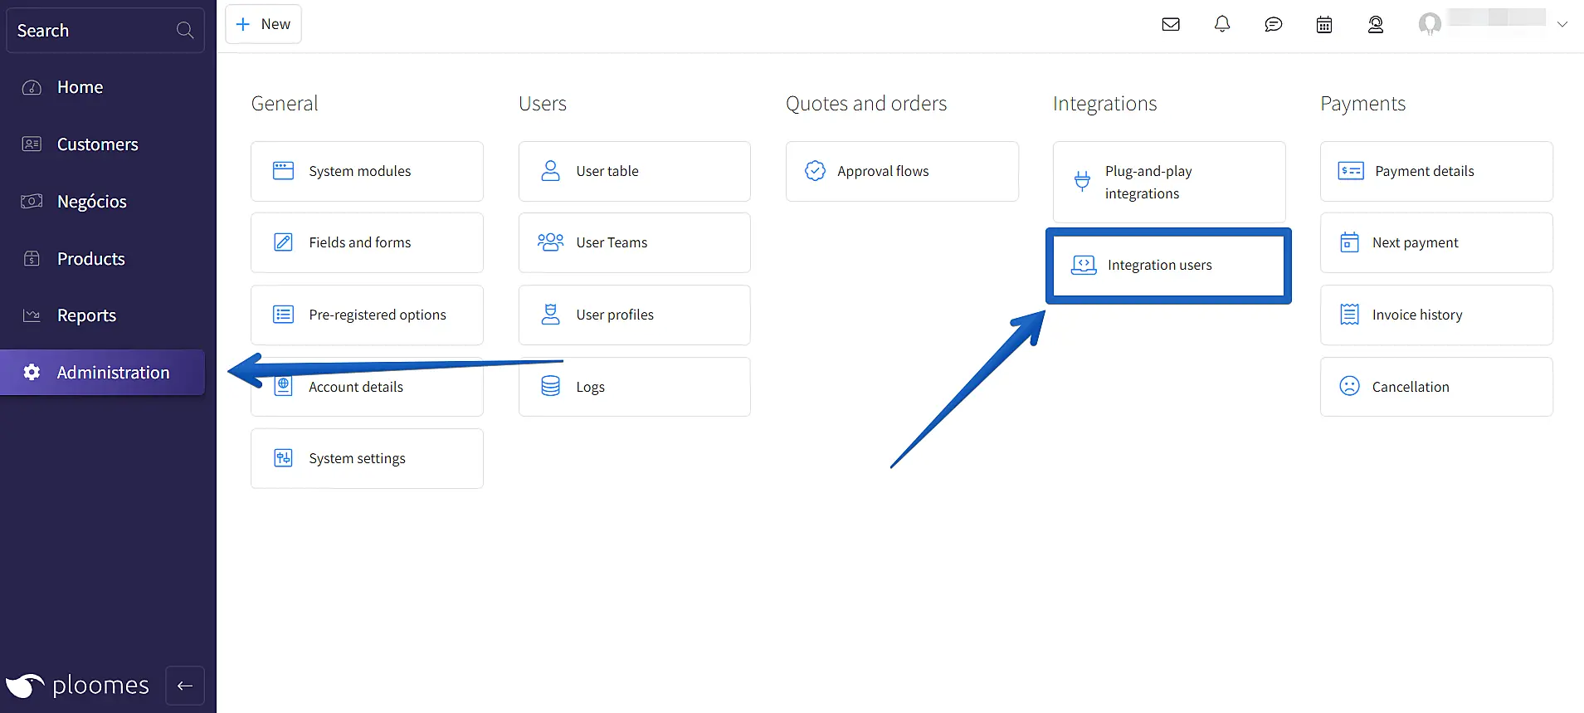Image resolution: width=1584 pixels, height=713 pixels.
Task: Click the notifications bell icon
Action: [1222, 24]
